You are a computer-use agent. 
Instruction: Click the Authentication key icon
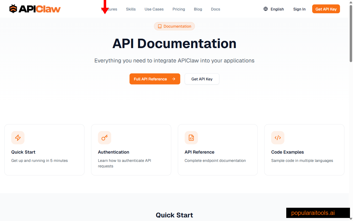coord(105,138)
